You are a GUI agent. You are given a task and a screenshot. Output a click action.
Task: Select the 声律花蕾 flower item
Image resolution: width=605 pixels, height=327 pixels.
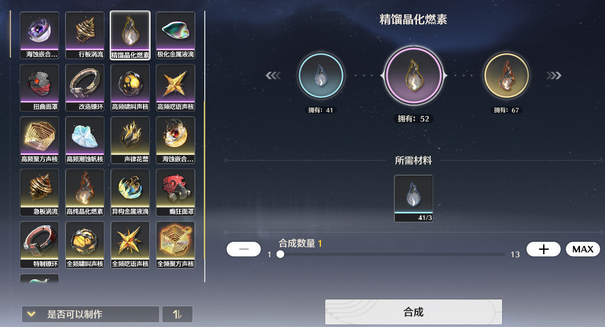pyautogui.click(x=130, y=140)
